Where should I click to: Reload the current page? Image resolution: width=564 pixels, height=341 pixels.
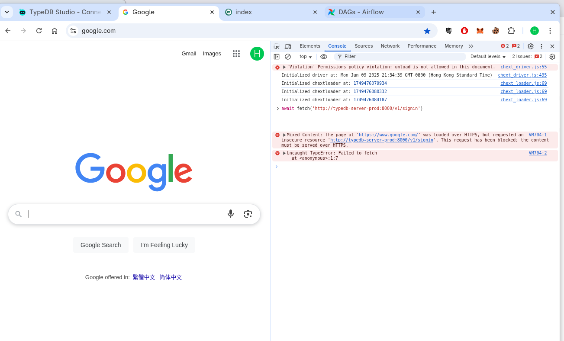39,31
